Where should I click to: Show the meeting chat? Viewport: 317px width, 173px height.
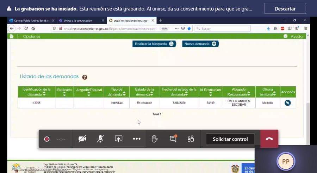click(173, 139)
